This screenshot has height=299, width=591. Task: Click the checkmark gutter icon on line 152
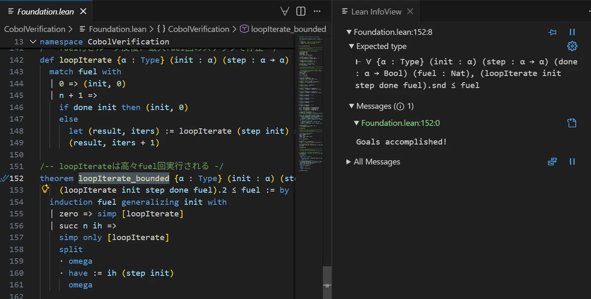tap(4, 178)
